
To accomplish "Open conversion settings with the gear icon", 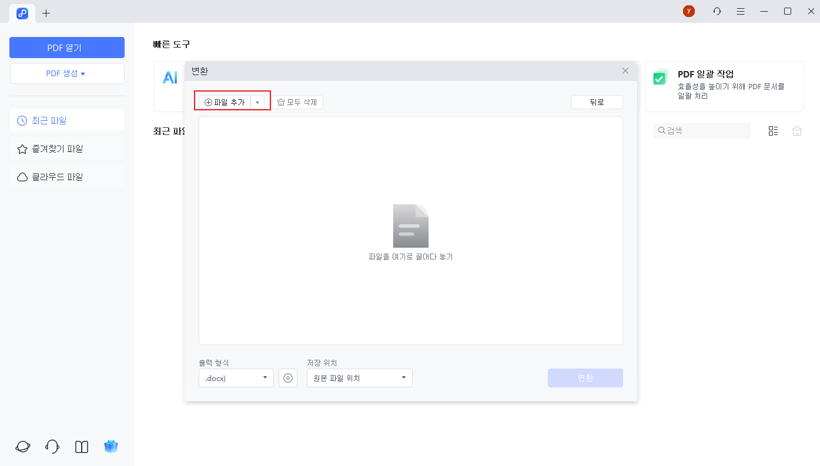I will coord(288,378).
